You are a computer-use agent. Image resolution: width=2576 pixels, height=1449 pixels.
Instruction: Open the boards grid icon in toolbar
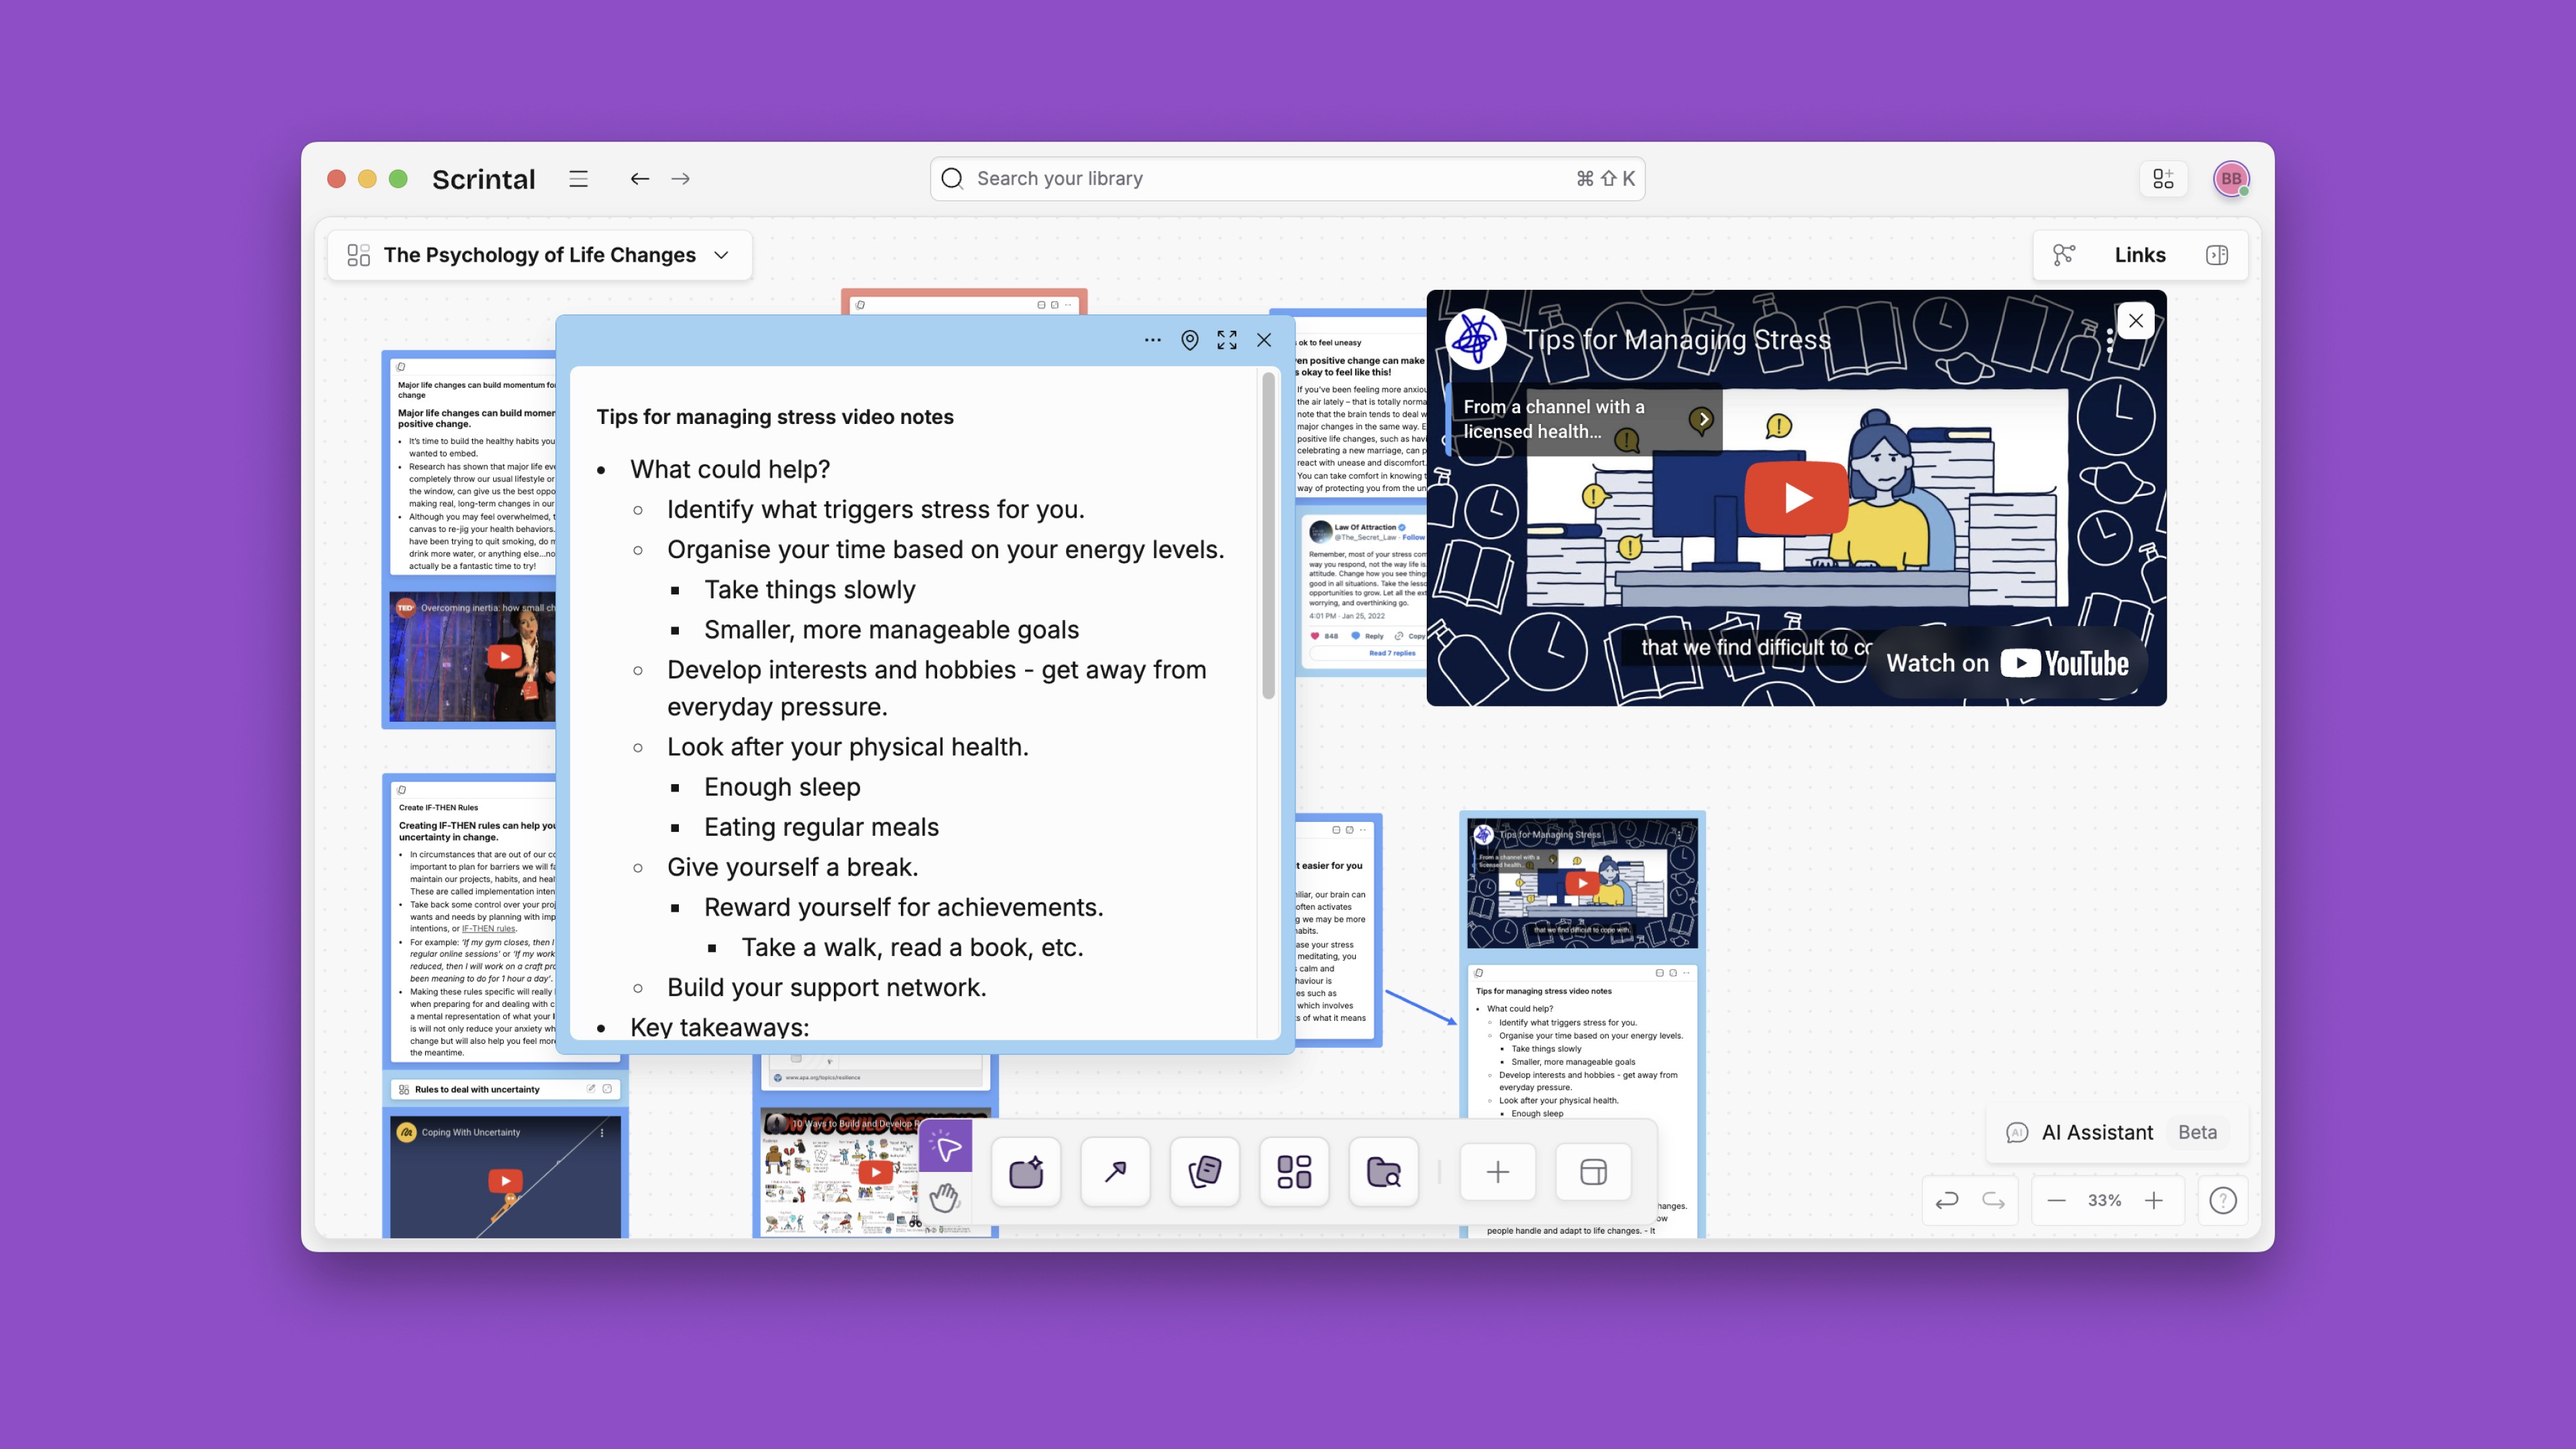click(1294, 1172)
